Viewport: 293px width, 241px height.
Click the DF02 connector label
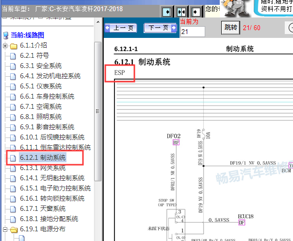click(174, 136)
